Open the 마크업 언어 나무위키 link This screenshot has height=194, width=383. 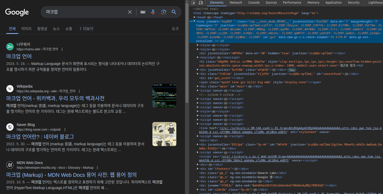(x=19, y=56)
